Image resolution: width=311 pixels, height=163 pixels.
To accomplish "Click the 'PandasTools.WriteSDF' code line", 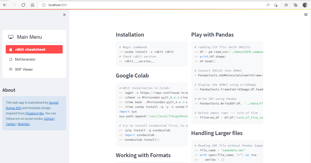I will (229, 104).
